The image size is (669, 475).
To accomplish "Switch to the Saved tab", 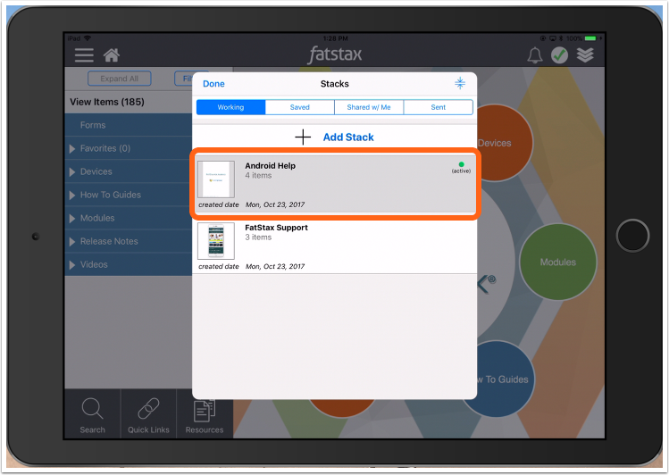I will coord(300,107).
